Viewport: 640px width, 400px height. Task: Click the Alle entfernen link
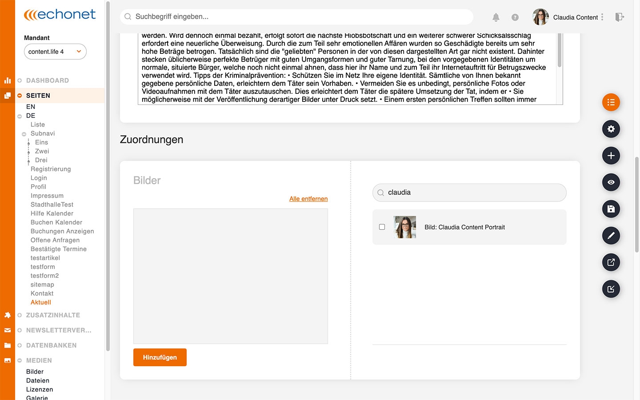click(x=308, y=199)
